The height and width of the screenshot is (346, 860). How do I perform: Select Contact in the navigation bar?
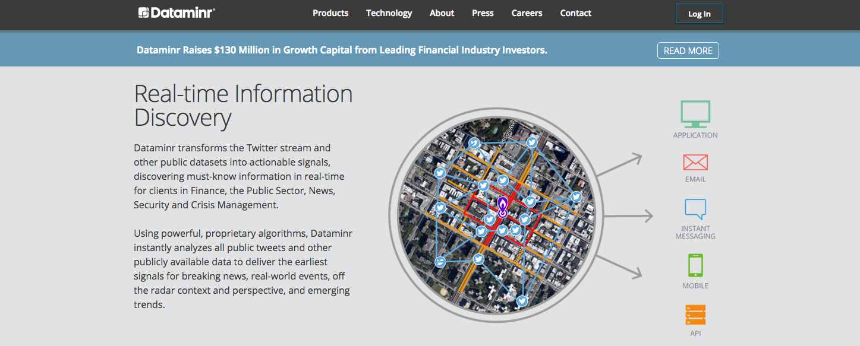coord(575,13)
